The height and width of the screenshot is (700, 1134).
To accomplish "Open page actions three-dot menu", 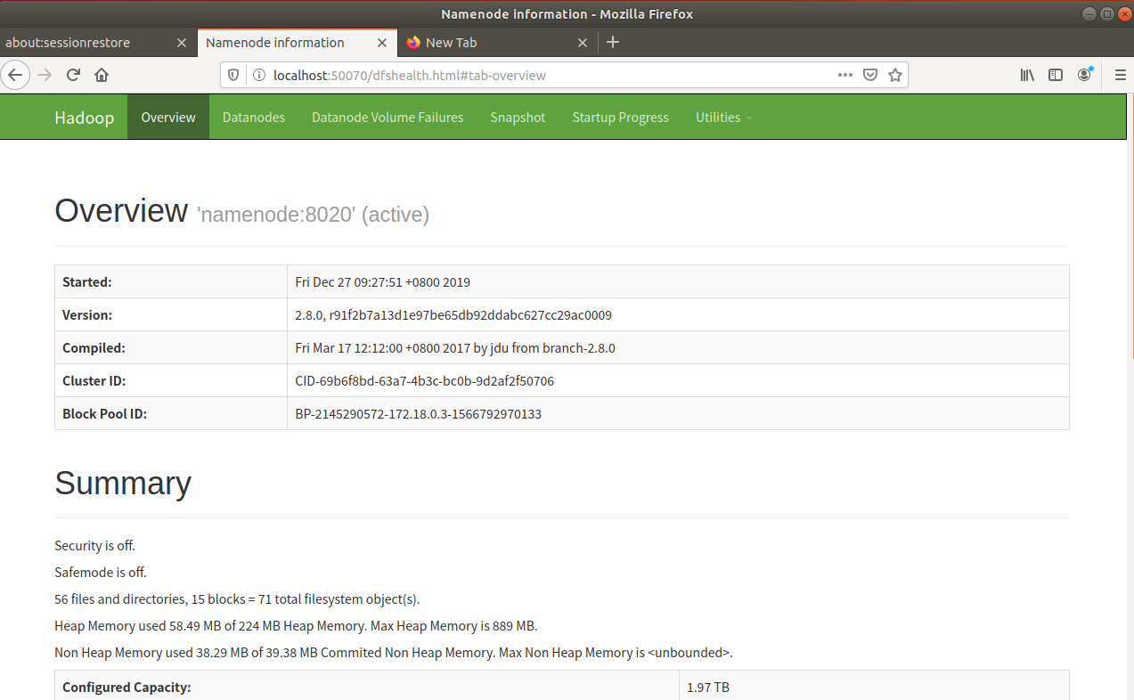I will 845,75.
